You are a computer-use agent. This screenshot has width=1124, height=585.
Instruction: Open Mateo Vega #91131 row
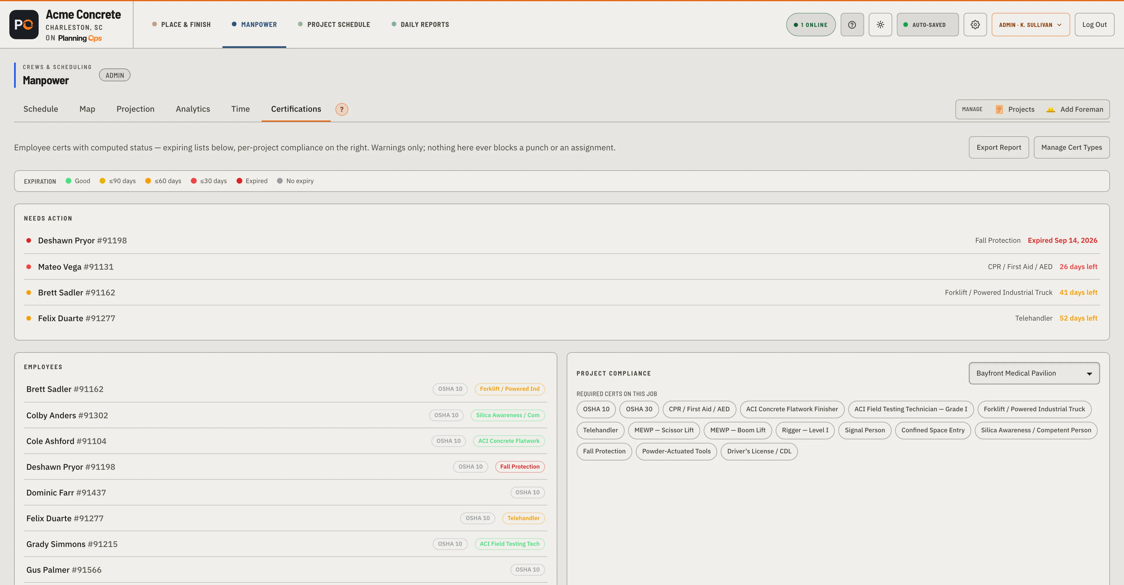click(x=562, y=267)
